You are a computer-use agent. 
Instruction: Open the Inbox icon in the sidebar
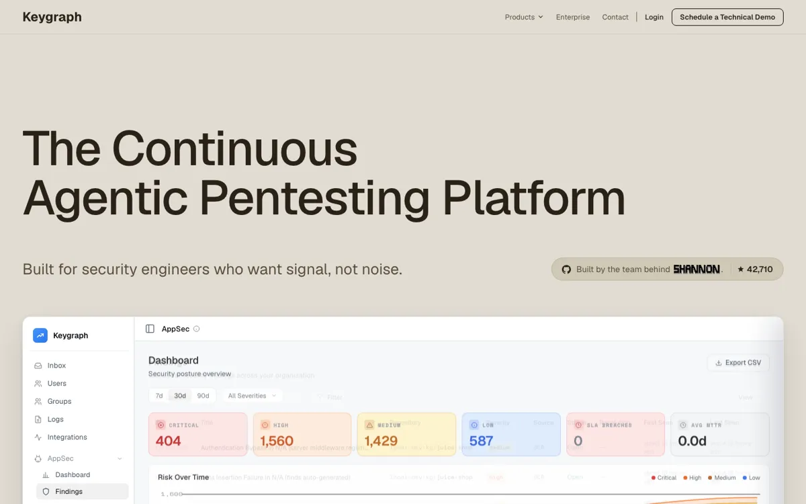tap(38, 366)
